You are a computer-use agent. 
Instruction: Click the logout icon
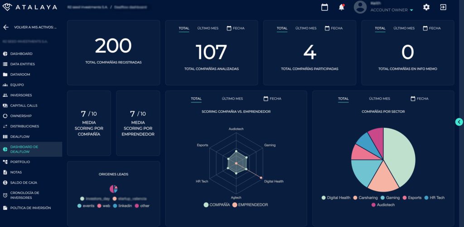coord(443,7)
